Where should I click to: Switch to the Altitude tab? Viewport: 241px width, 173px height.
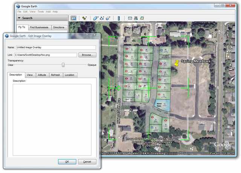click(x=42, y=75)
